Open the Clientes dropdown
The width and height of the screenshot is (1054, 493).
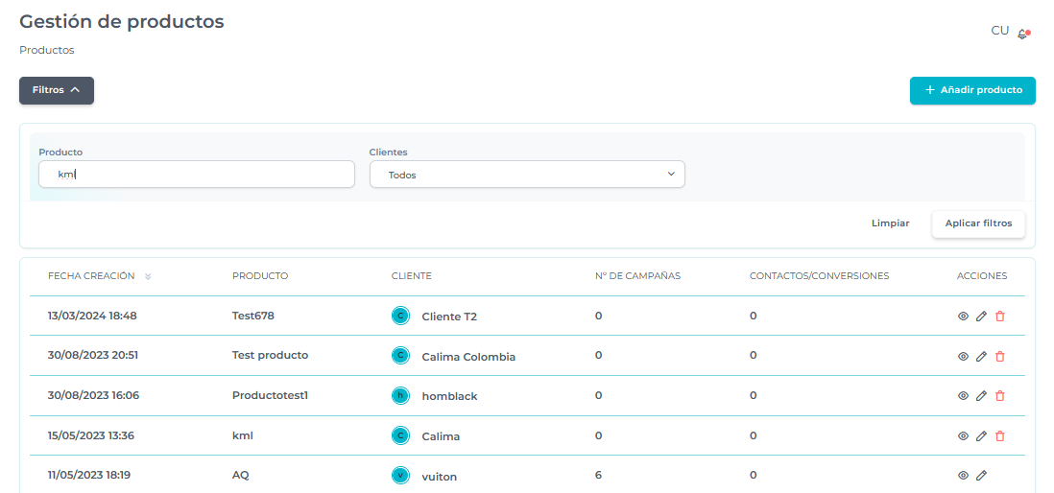[527, 175]
